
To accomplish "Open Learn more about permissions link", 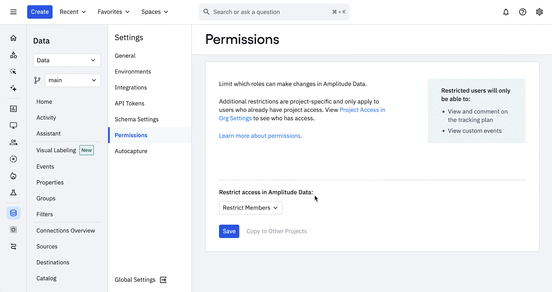I will click(260, 136).
